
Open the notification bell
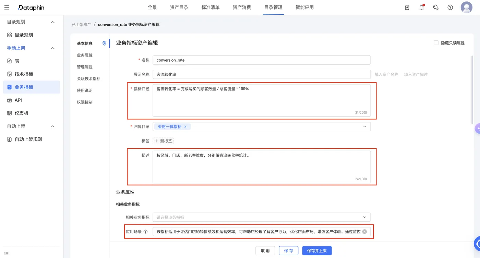pos(422,8)
